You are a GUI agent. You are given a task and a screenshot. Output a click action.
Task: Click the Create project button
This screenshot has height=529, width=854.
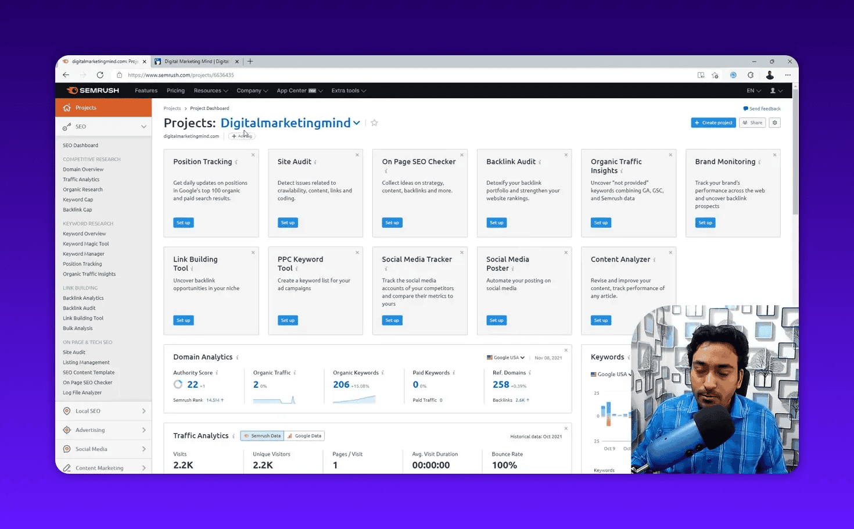(x=713, y=122)
